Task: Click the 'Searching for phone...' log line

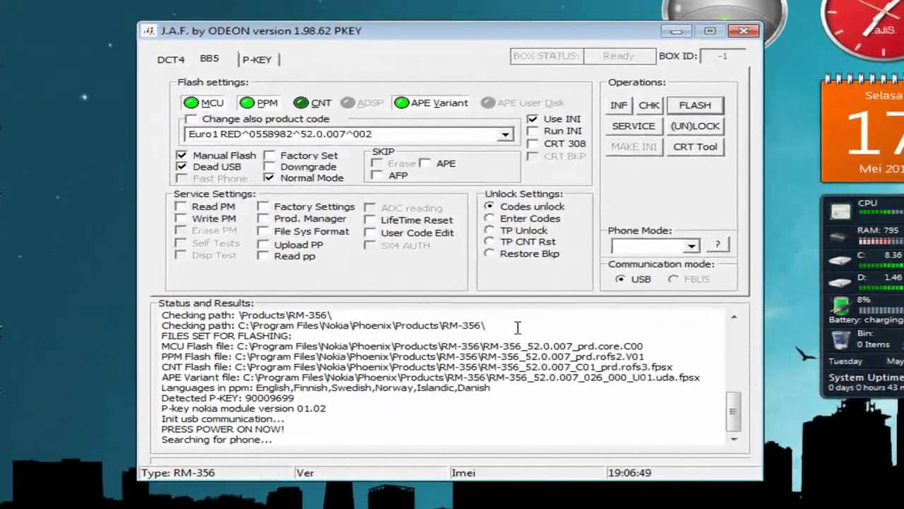Action: 216,440
